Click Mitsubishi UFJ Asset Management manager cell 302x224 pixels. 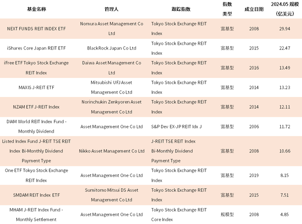click(111, 87)
